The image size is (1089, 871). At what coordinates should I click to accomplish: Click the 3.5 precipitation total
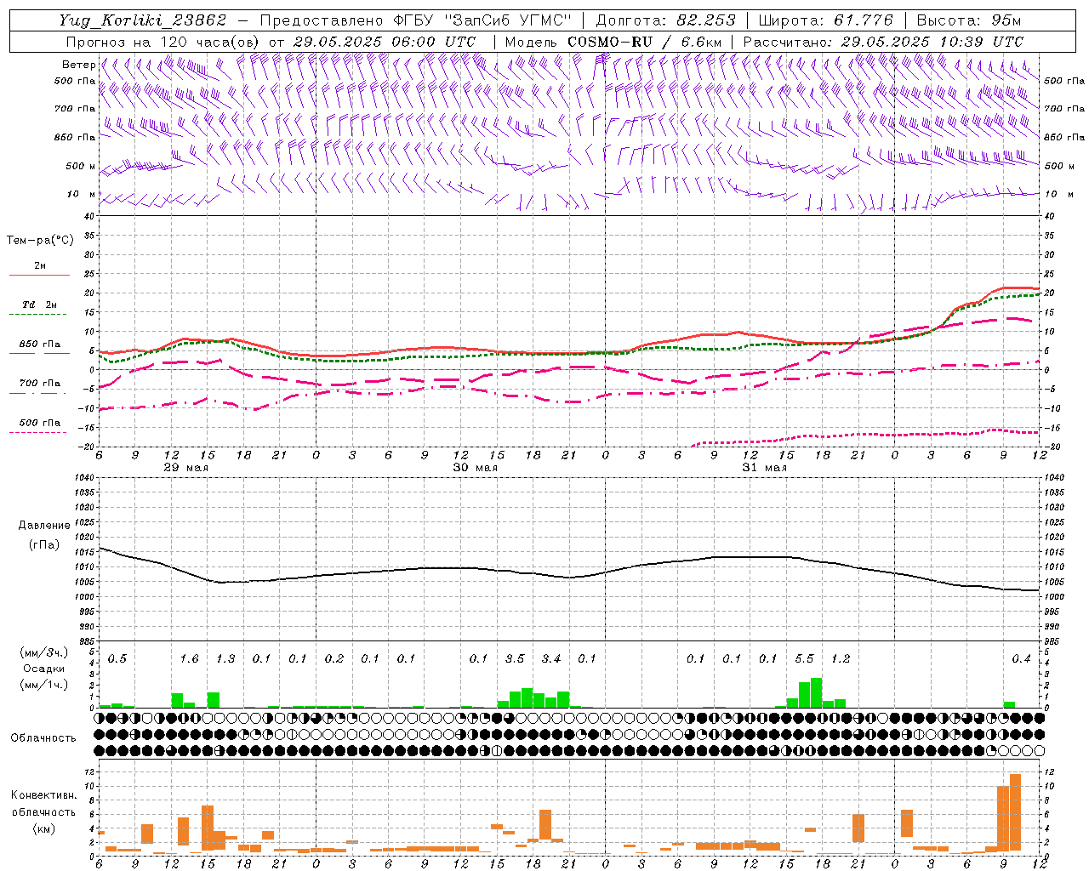pos(515,659)
